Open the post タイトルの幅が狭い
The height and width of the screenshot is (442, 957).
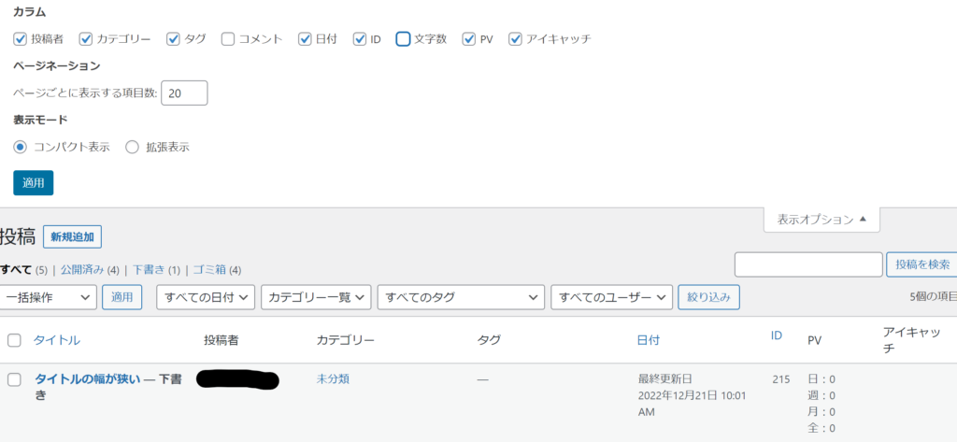88,378
